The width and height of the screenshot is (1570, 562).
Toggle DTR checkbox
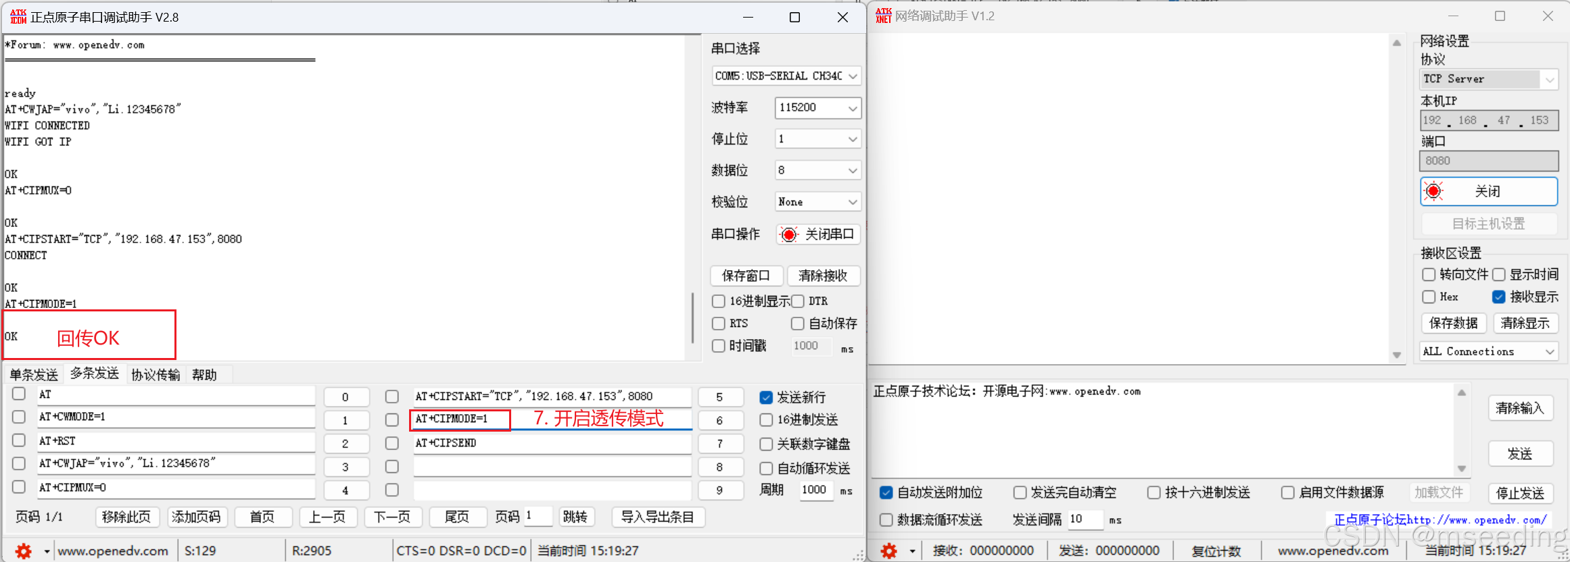click(x=798, y=301)
